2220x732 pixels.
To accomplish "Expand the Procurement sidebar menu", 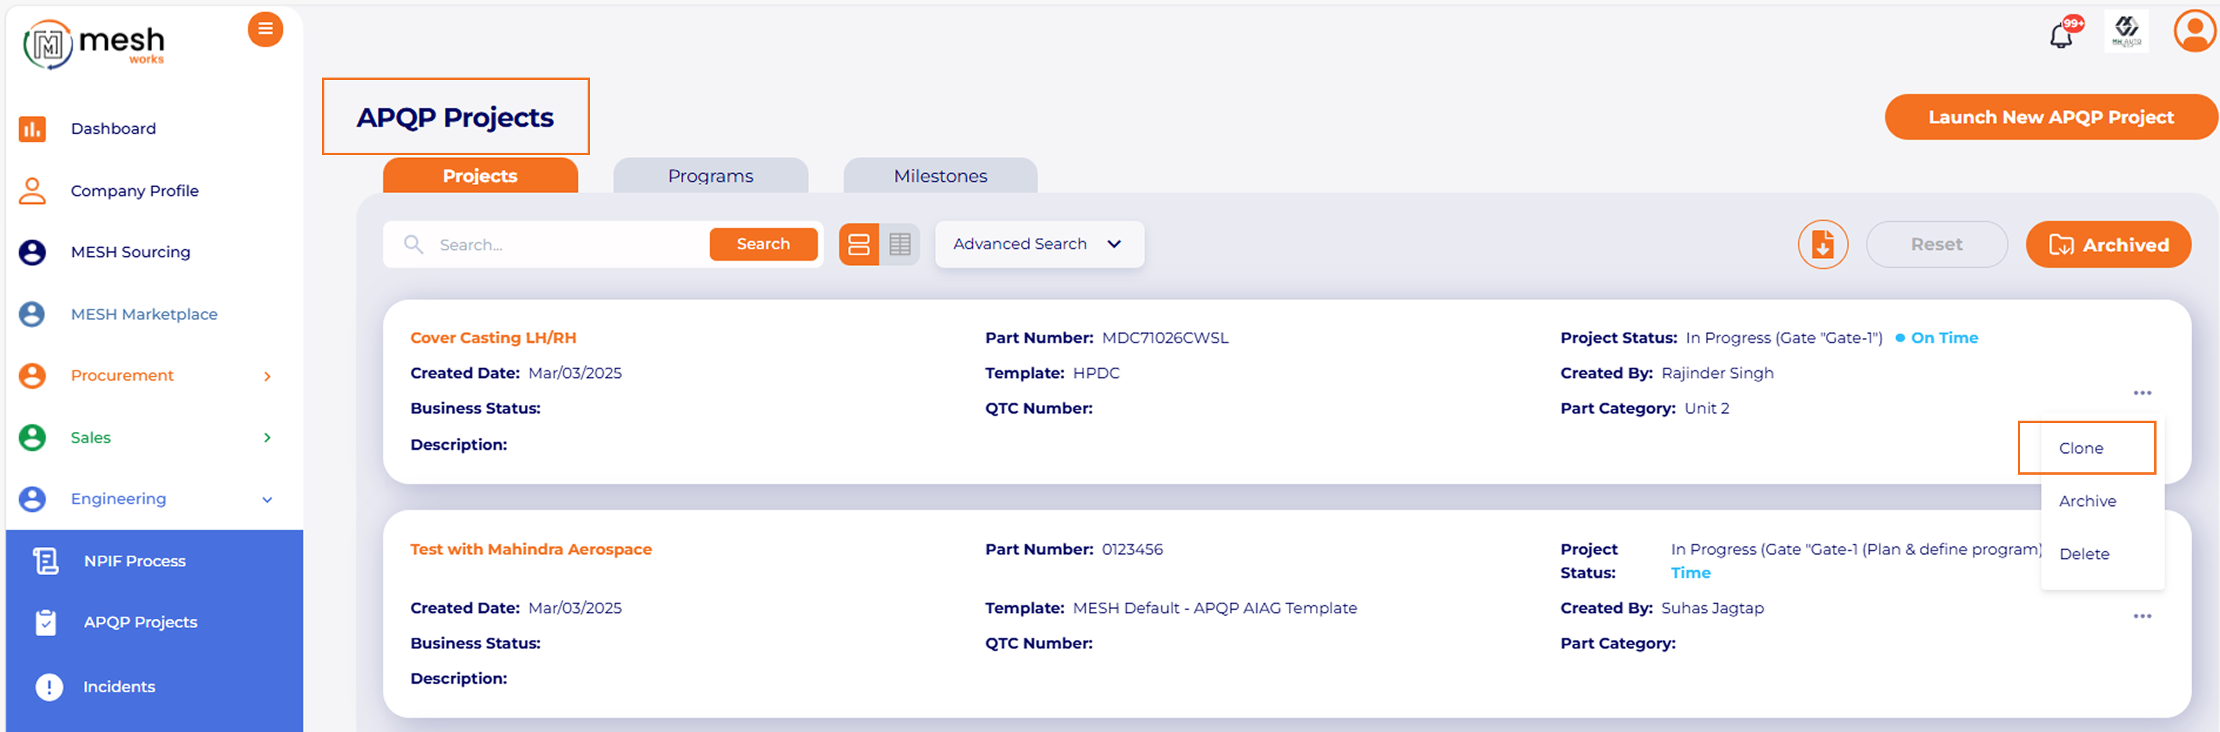I will (x=267, y=377).
